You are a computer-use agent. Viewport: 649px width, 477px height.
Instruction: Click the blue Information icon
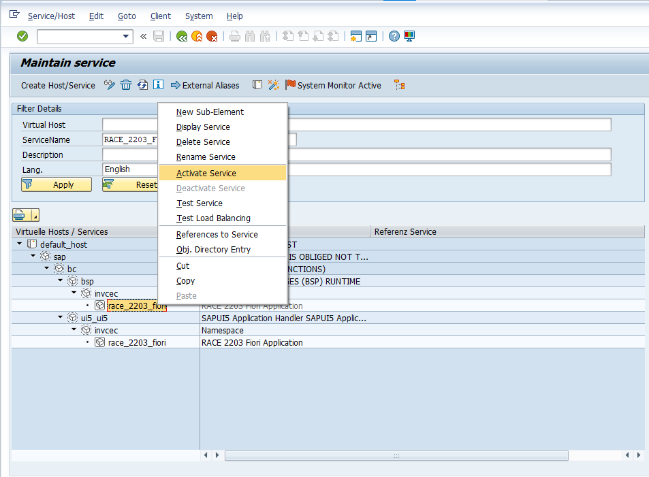158,85
